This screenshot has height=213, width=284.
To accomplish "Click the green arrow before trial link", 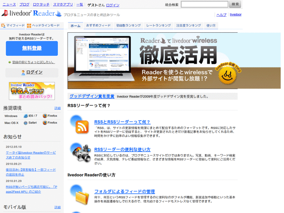I will tap(10, 62).
